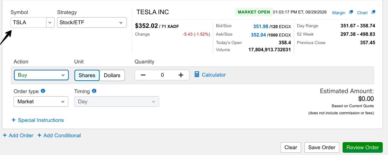Image resolution: width=388 pixels, height=155 pixels.
Task: Click the Clear button
Action: [291, 147]
